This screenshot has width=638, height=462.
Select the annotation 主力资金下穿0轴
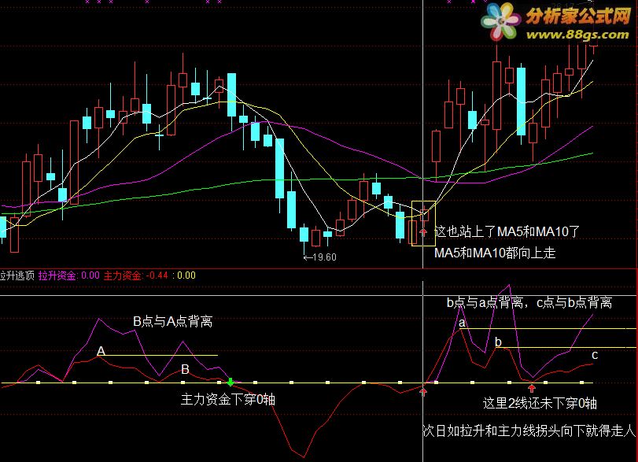(x=228, y=399)
